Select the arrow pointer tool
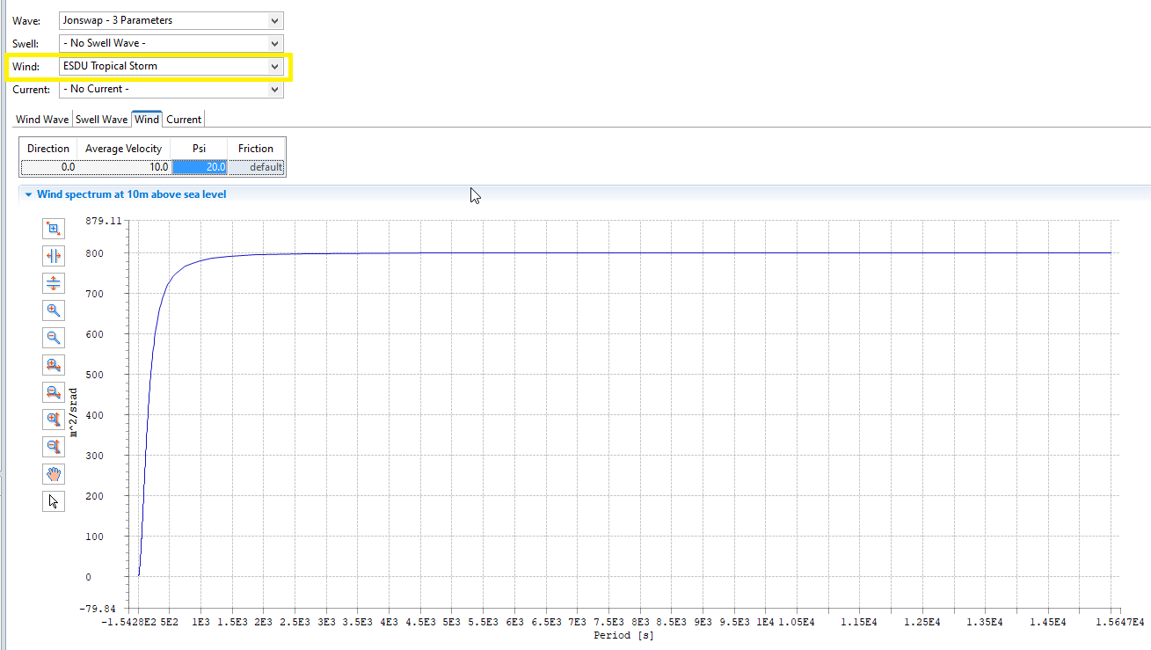 tap(54, 501)
